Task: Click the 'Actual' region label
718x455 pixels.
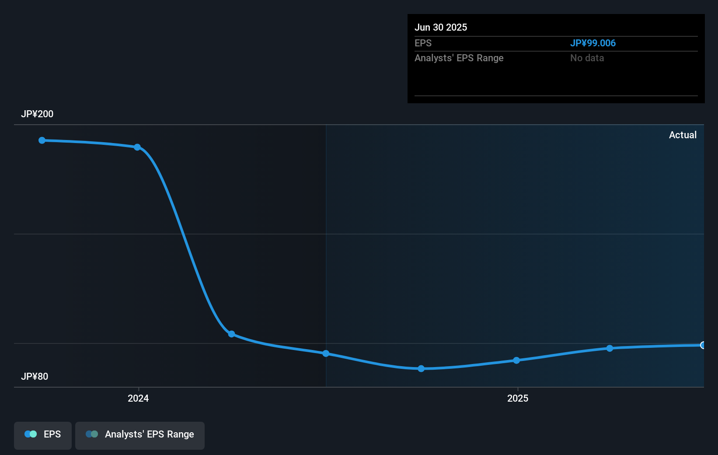Action: [x=683, y=135]
